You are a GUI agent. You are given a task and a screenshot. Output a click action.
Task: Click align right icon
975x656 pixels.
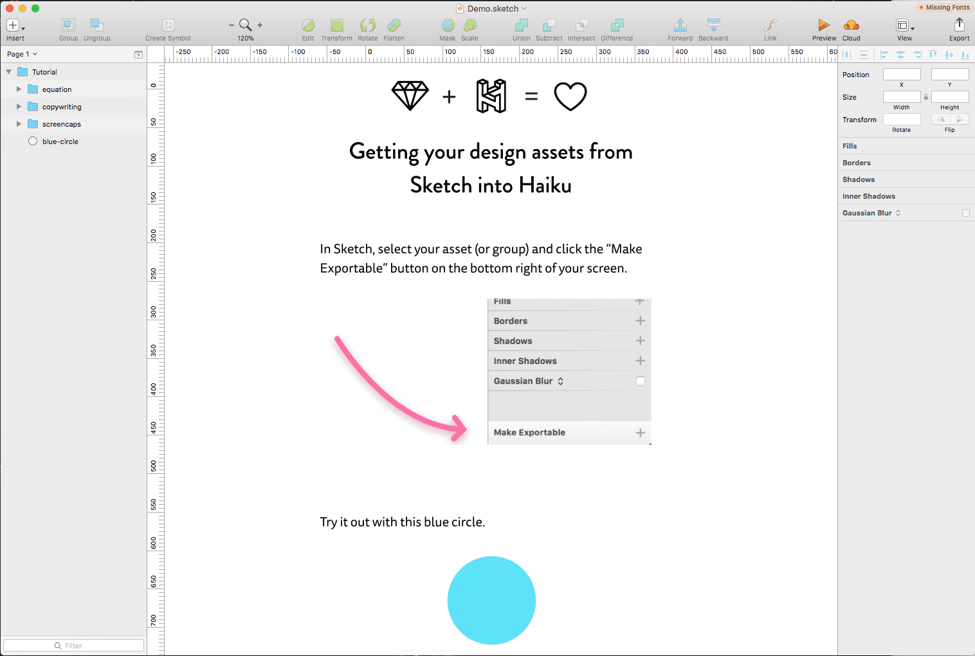[x=917, y=55]
